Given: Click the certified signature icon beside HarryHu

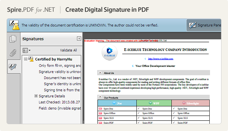Looking at the screenshot, I should [31, 59].
